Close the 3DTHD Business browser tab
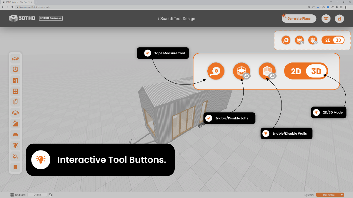This screenshot has width=353, height=198. (32, 2)
